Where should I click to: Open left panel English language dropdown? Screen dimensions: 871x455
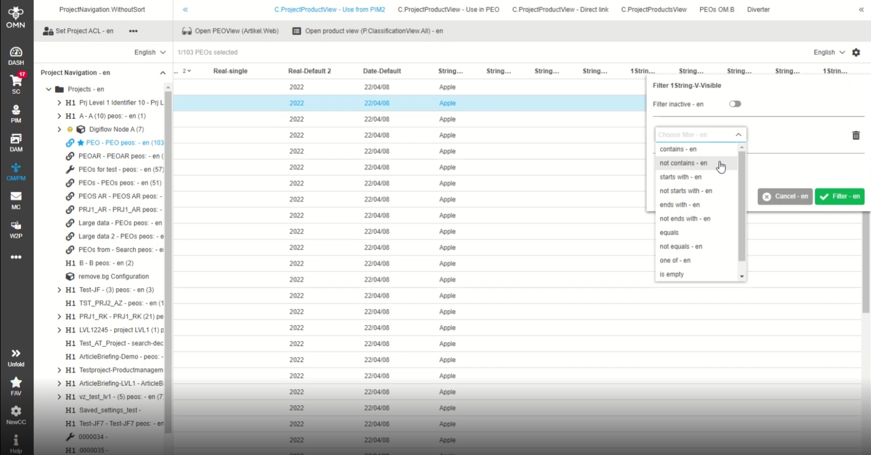coord(150,52)
